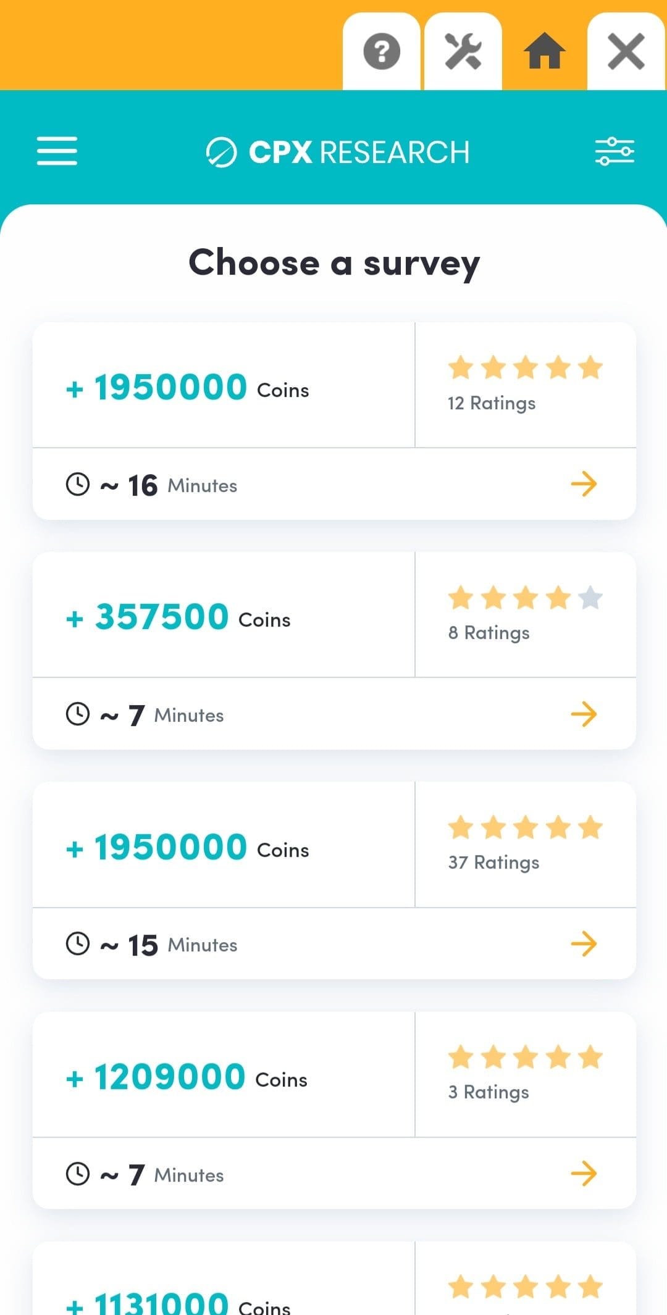
Task: Open the filter sliders settings icon
Action: (615, 151)
